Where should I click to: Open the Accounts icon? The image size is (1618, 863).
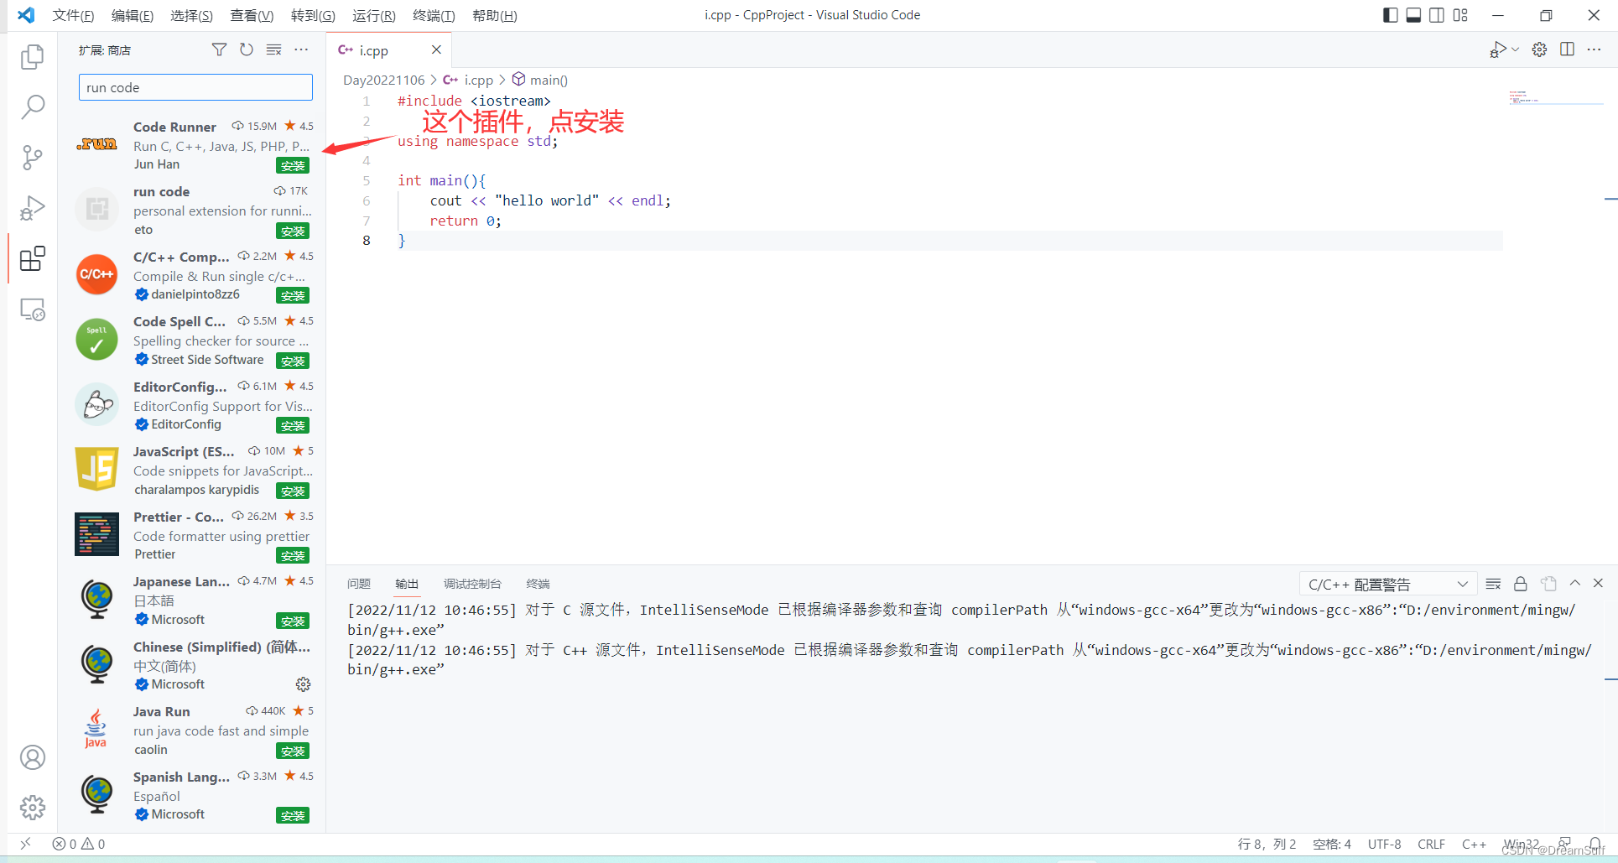(32, 757)
